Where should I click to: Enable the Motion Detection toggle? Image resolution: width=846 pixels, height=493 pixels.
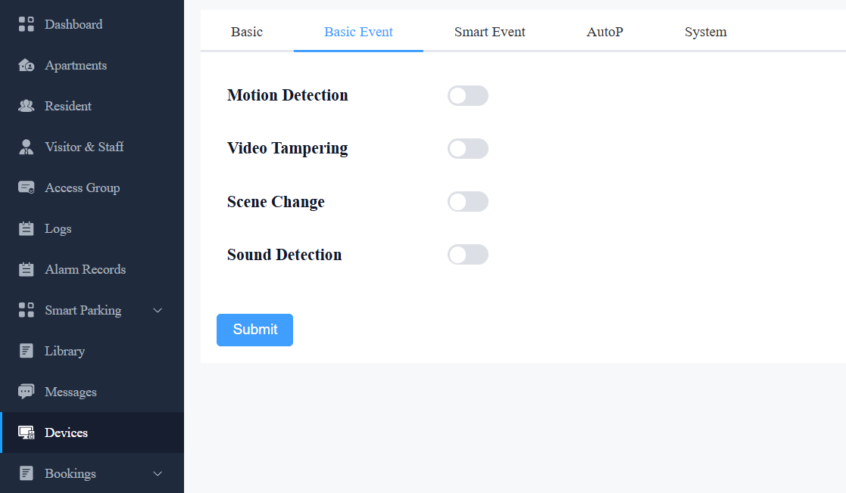click(x=468, y=96)
